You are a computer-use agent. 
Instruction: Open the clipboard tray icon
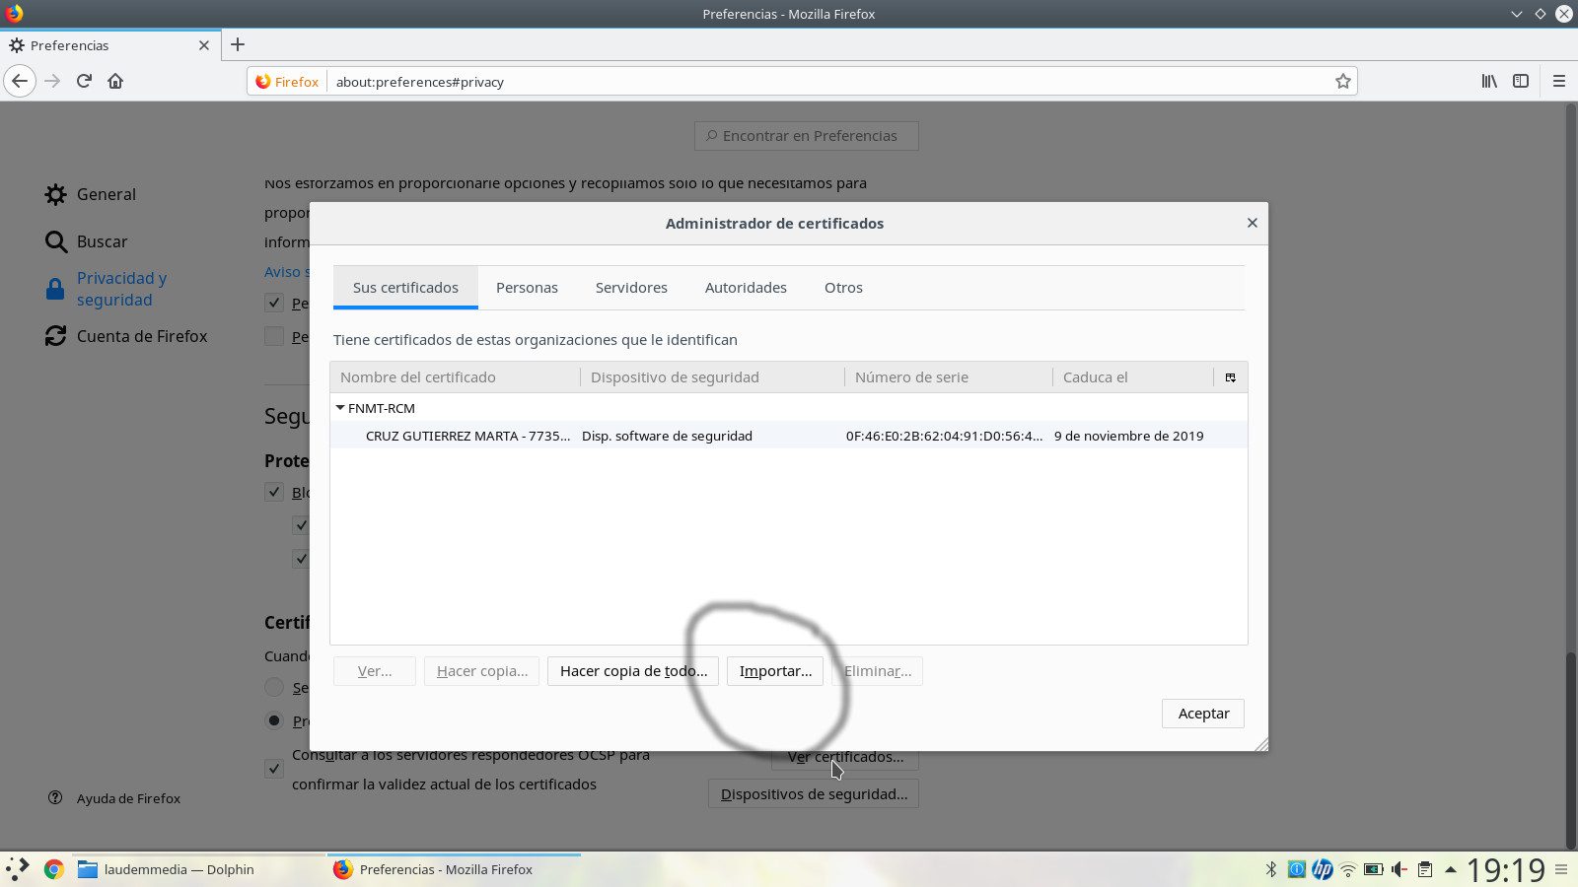point(1425,869)
